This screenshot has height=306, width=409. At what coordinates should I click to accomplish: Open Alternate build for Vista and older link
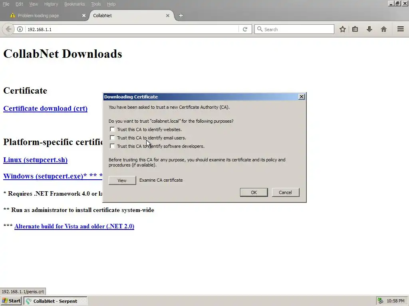(74, 226)
